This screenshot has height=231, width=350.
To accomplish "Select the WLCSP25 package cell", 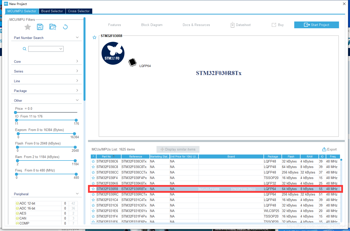I will [x=273, y=211].
